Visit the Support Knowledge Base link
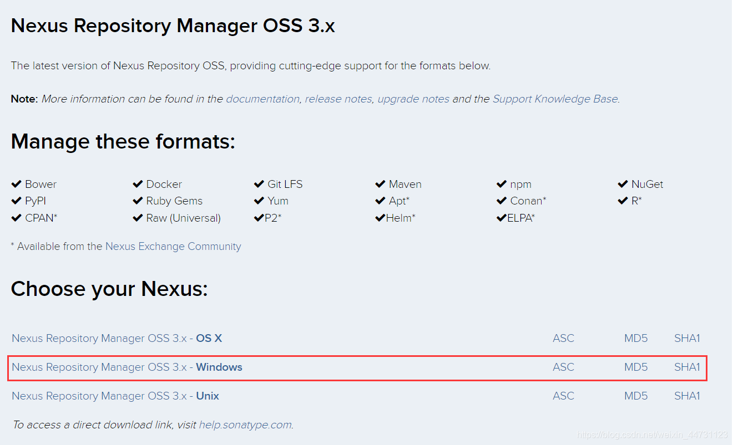This screenshot has width=733, height=445. [555, 99]
